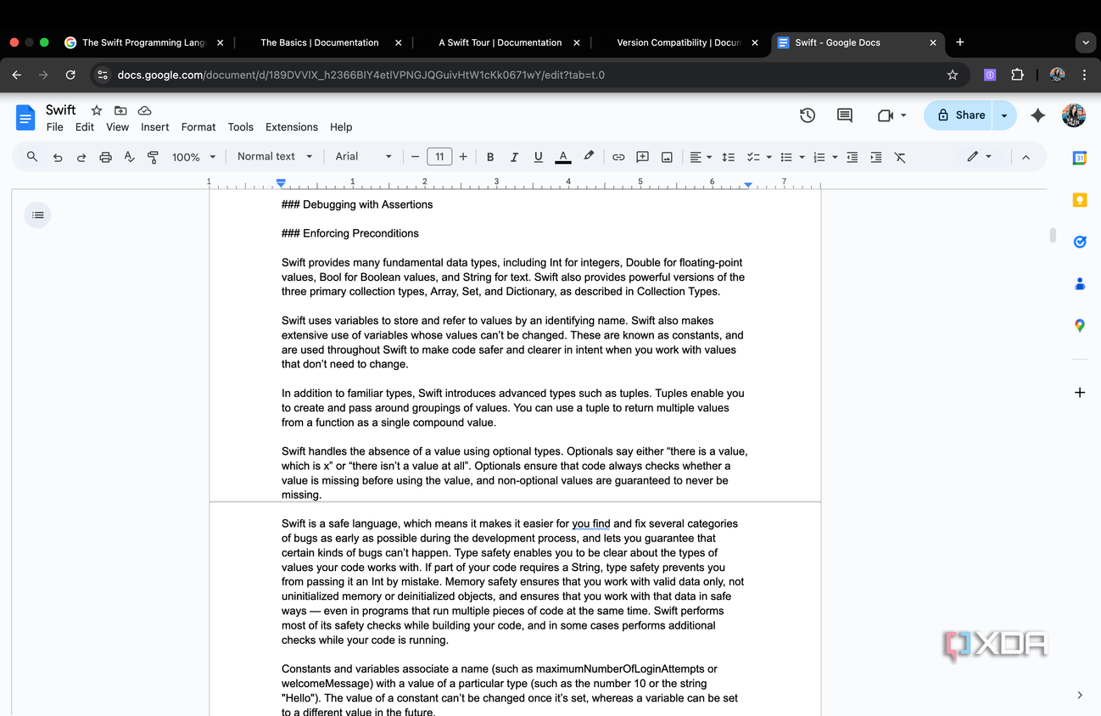This screenshot has height=716, width=1101.
Task: Open the Normal text styles dropdown
Action: [x=275, y=156]
